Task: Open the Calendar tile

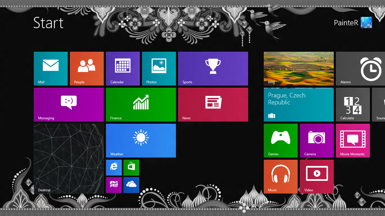Action: [x=123, y=68]
